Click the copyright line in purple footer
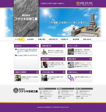The image size is (106, 112). coord(53,107)
